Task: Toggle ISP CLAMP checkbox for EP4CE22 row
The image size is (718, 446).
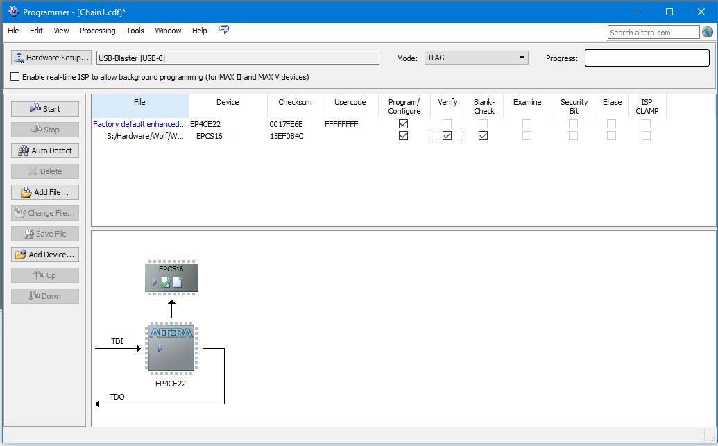Action: point(646,123)
